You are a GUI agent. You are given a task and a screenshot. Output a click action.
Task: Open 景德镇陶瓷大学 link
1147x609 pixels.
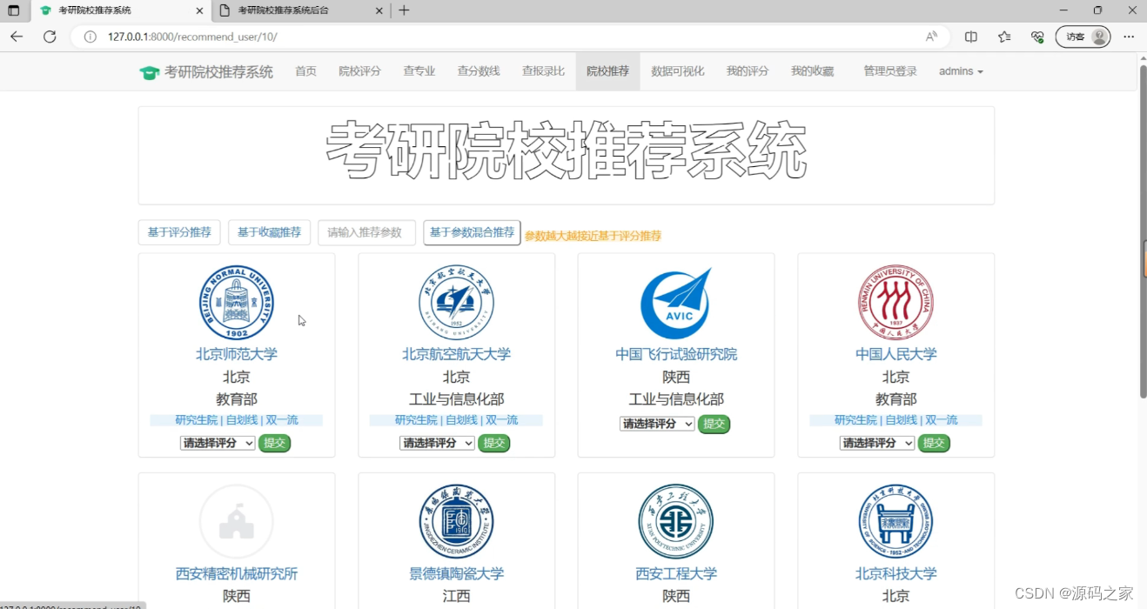pos(456,573)
